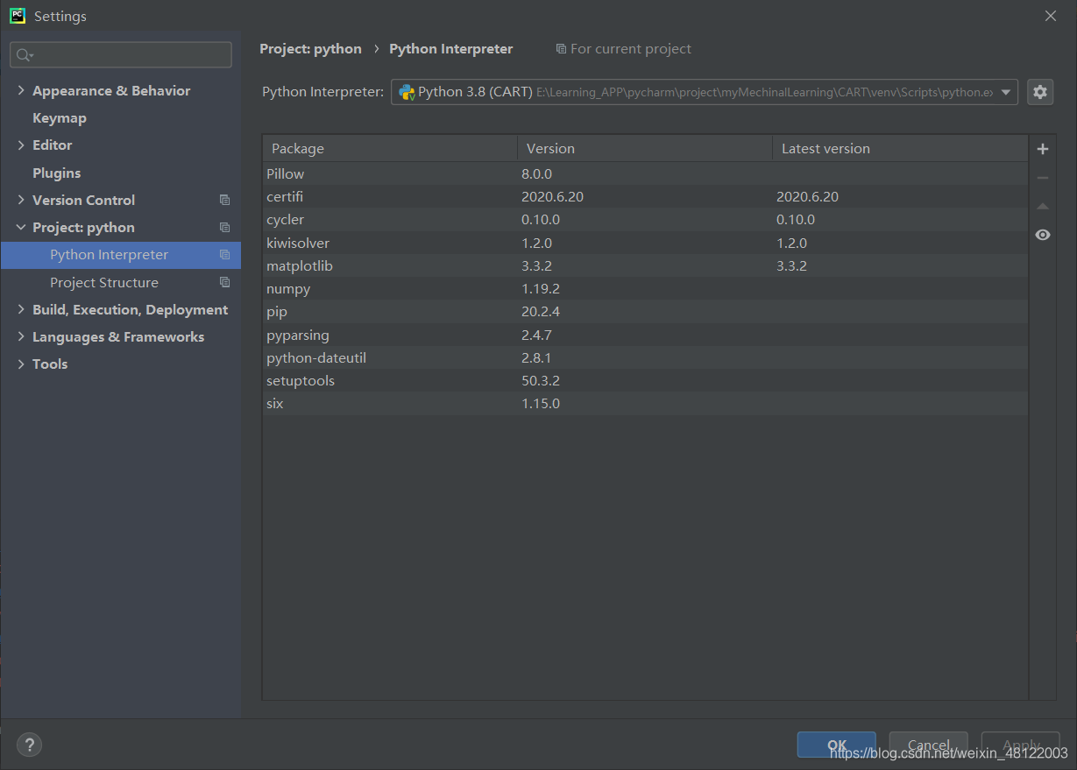Close the Settings dialog window

point(1051,16)
